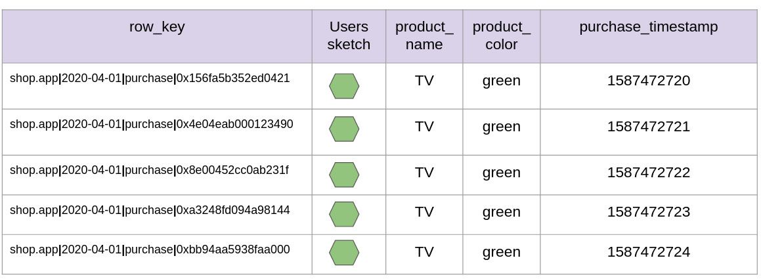Viewport: 761px width, 279px height.
Task: Select row key ending in 0x156fa5b352ed0421
Action: [150, 78]
